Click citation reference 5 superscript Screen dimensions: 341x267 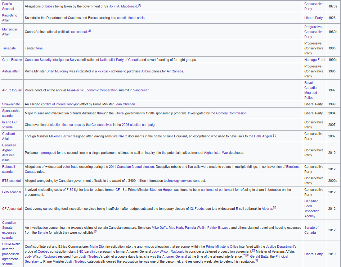pyautogui.click(x=96, y=232)
